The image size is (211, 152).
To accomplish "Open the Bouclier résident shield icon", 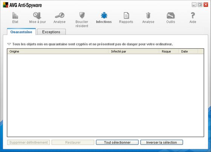I will point(82,15).
